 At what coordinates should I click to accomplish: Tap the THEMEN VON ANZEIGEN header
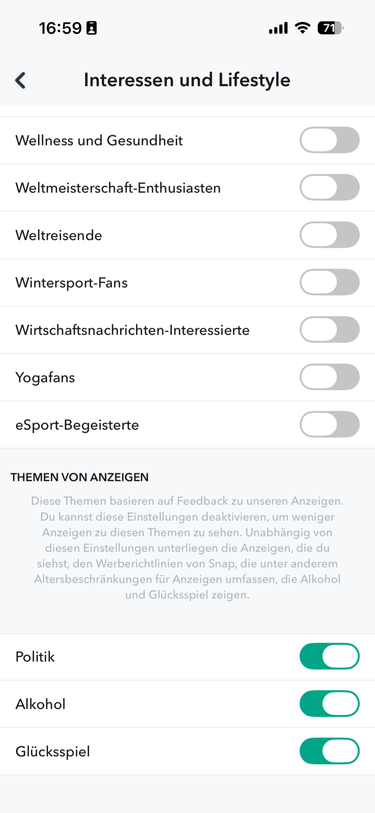click(x=80, y=477)
